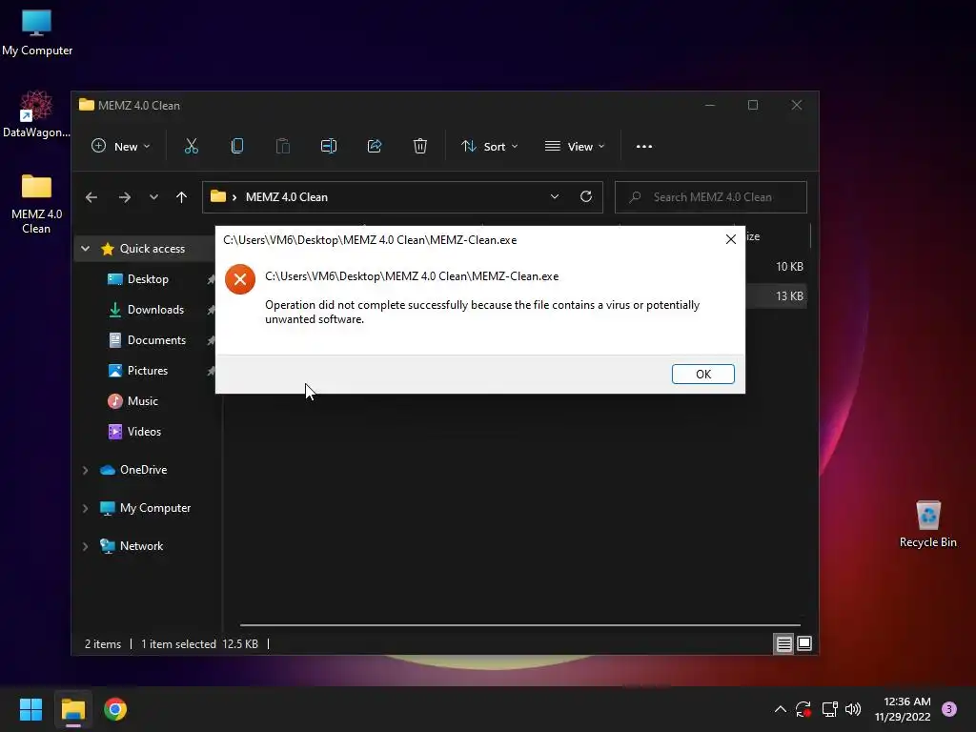Screen dimensions: 976x732
Task: Open the clock showing 12:36 AM
Action: point(903,709)
